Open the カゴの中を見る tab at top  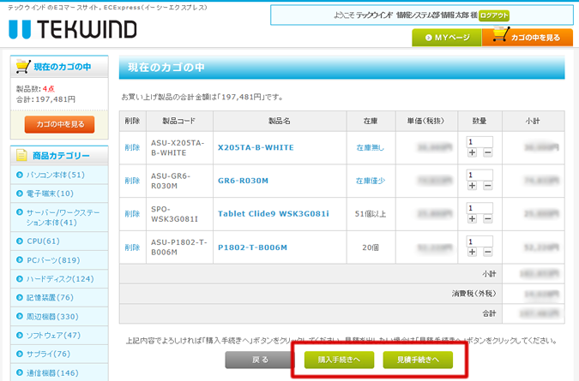528,38
